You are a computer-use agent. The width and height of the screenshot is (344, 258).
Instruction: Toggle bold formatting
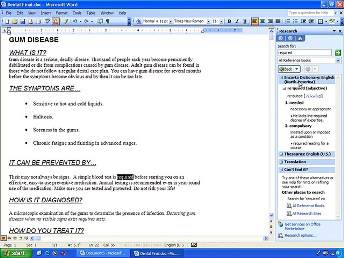click(x=229, y=21)
